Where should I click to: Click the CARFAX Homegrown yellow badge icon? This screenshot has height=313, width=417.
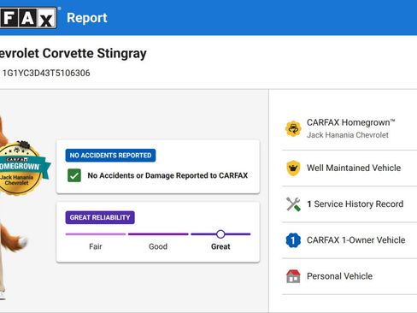[293, 128]
